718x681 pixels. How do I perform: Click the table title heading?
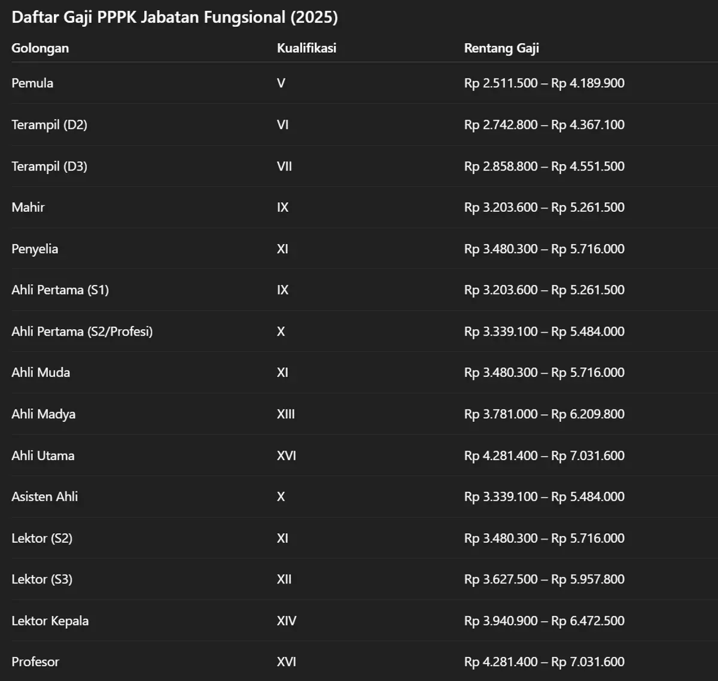(175, 17)
